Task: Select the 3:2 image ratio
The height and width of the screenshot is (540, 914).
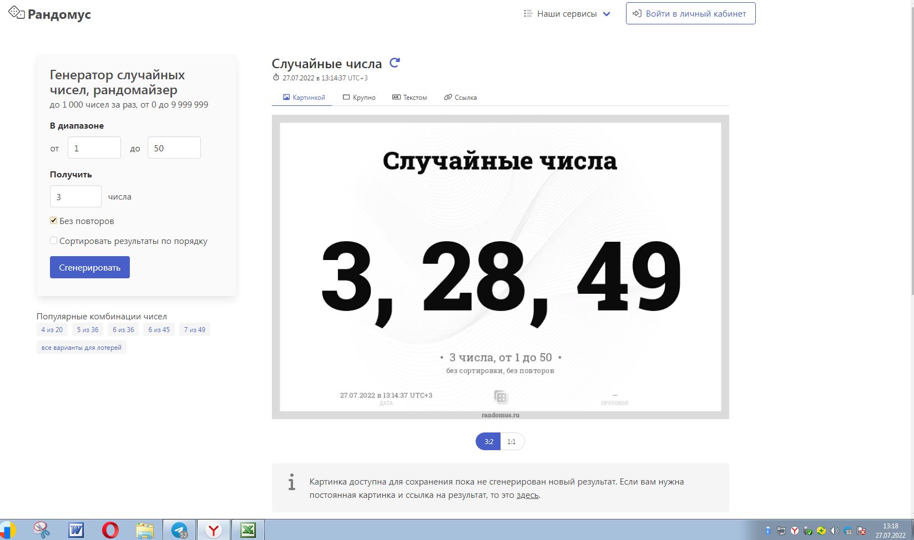Action: coord(488,442)
